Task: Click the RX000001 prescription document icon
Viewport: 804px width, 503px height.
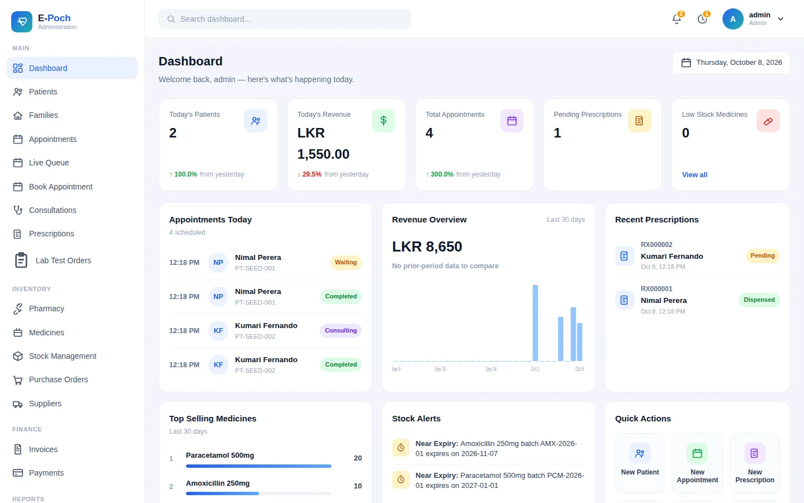Action: tap(624, 300)
